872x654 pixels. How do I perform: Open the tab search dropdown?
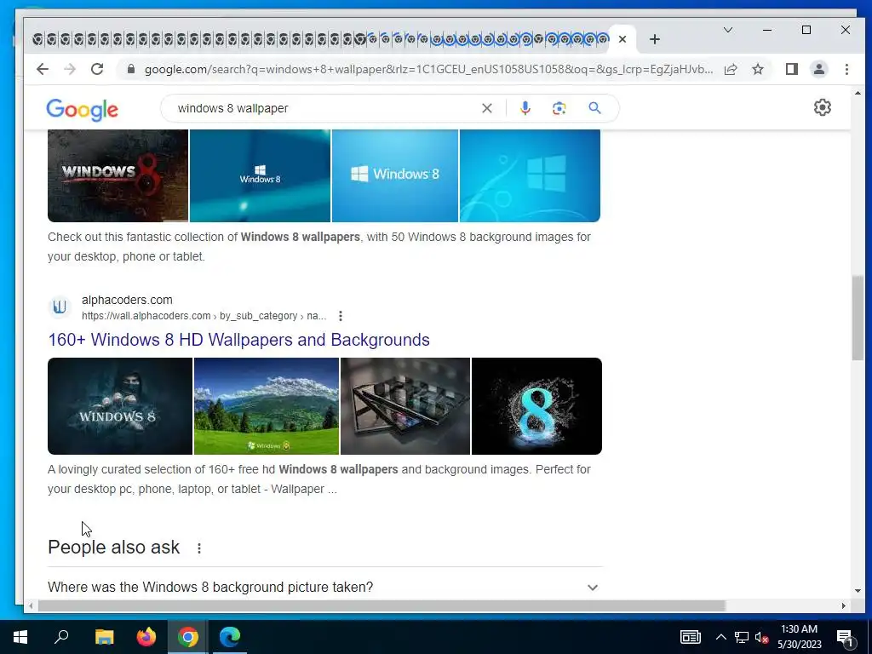coord(727,30)
